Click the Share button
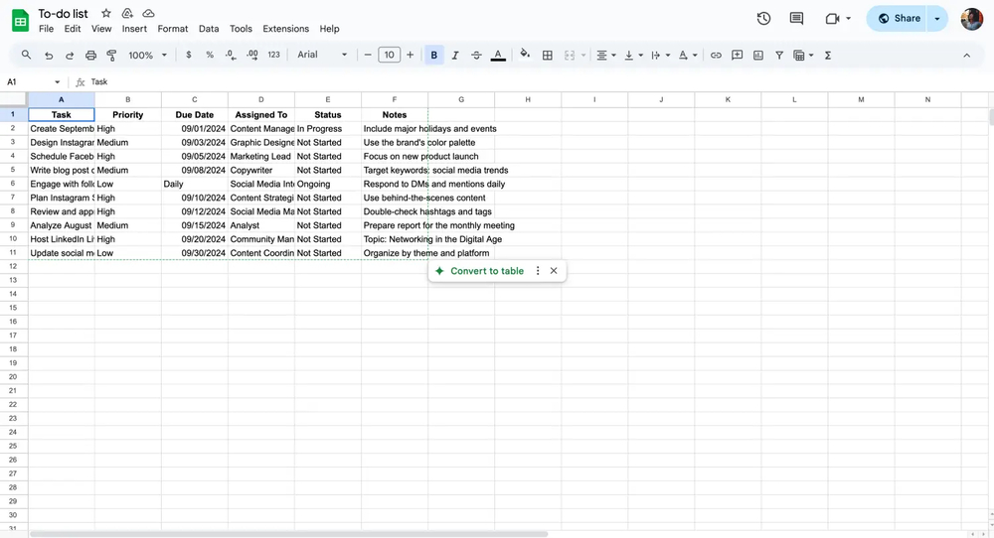Viewport: 994px width, 538px height. click(899, 18)
